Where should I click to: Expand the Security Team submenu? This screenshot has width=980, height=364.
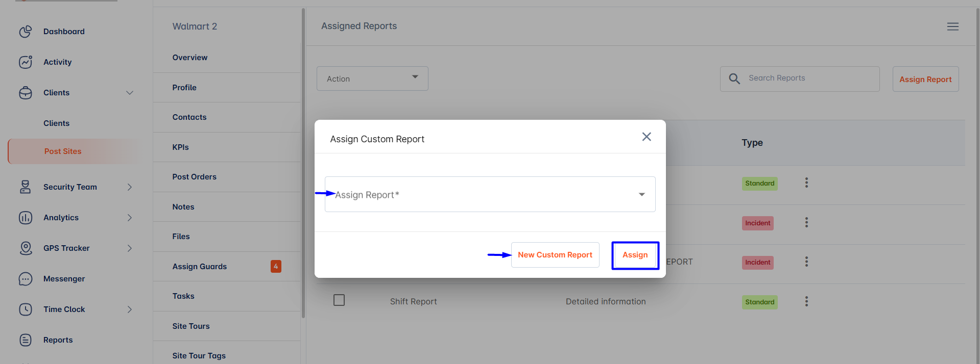click(130, 187)
